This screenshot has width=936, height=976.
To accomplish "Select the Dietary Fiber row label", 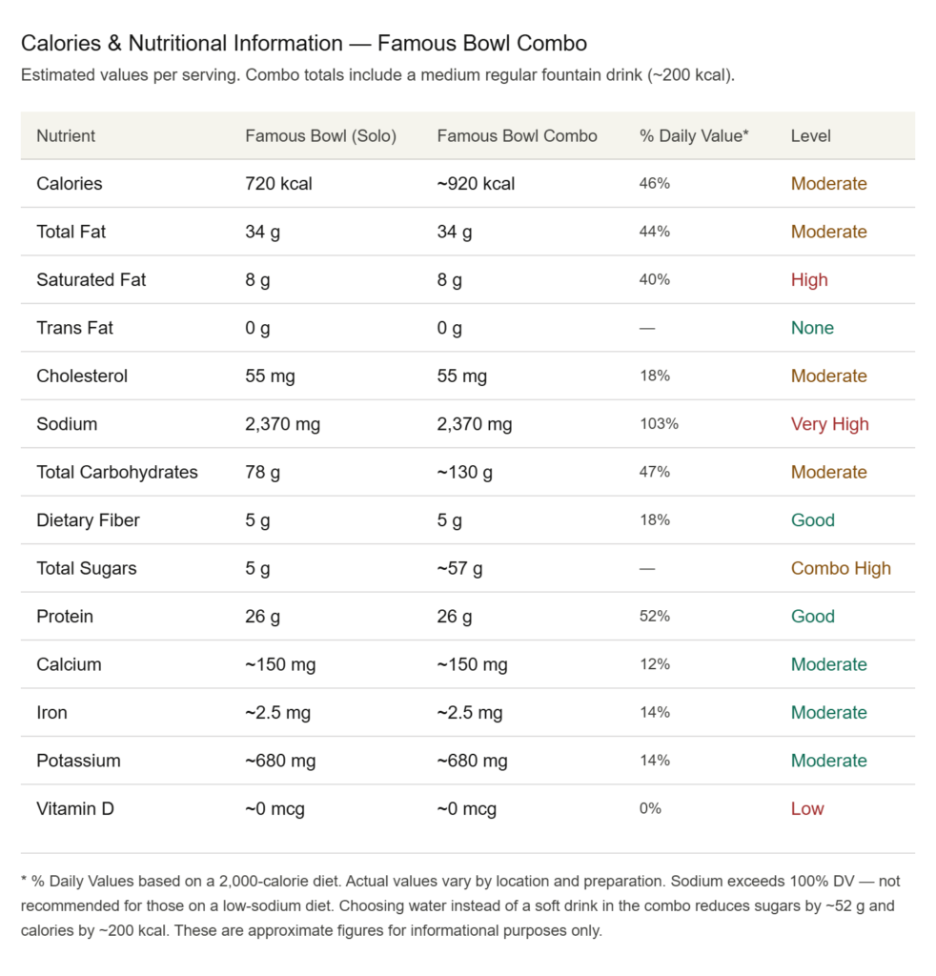I will click(x=88, y=520).
